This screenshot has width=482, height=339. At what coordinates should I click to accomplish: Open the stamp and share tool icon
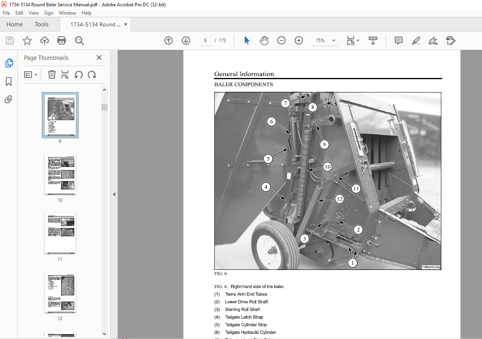pos(450,41)
